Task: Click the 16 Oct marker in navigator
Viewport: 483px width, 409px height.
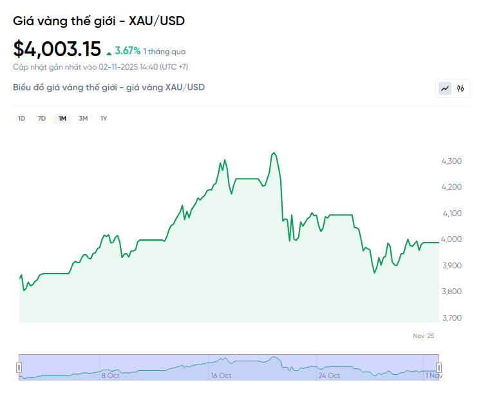Action: [x=221, y=375]
